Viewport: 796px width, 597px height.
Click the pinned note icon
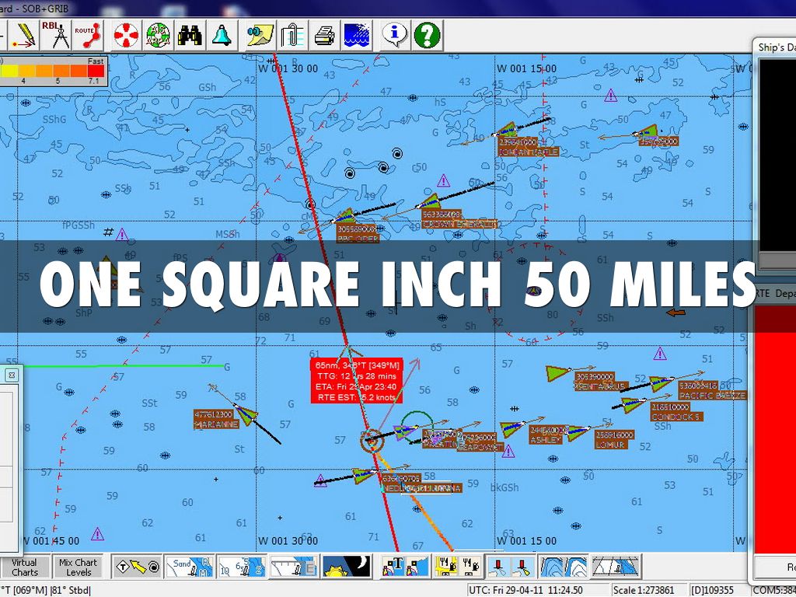[260, 35]
